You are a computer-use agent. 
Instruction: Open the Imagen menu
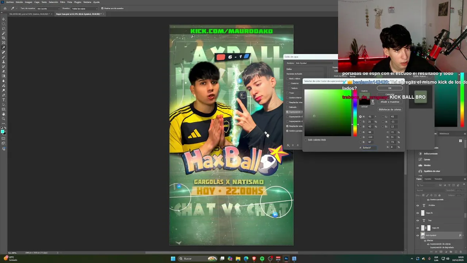(28, 2)
